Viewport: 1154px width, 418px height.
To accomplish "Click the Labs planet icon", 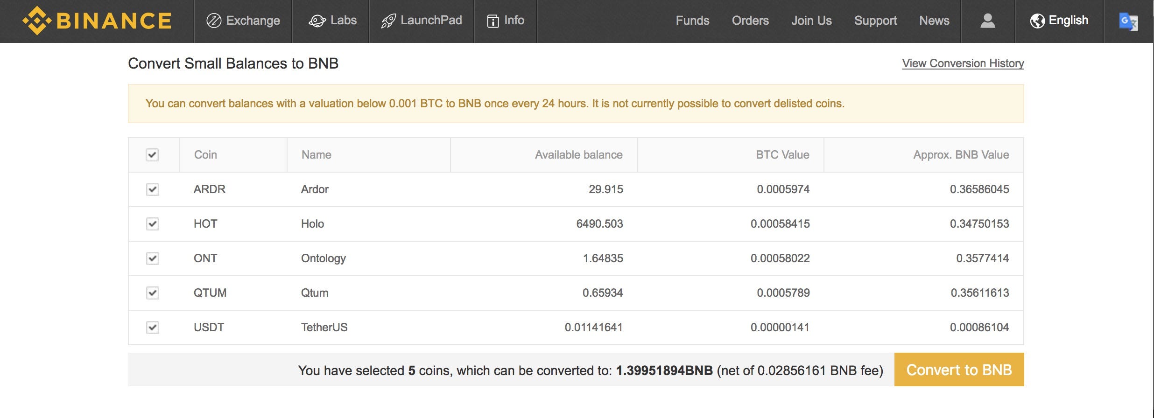I will pyautogui.click(x=317, y=21).
